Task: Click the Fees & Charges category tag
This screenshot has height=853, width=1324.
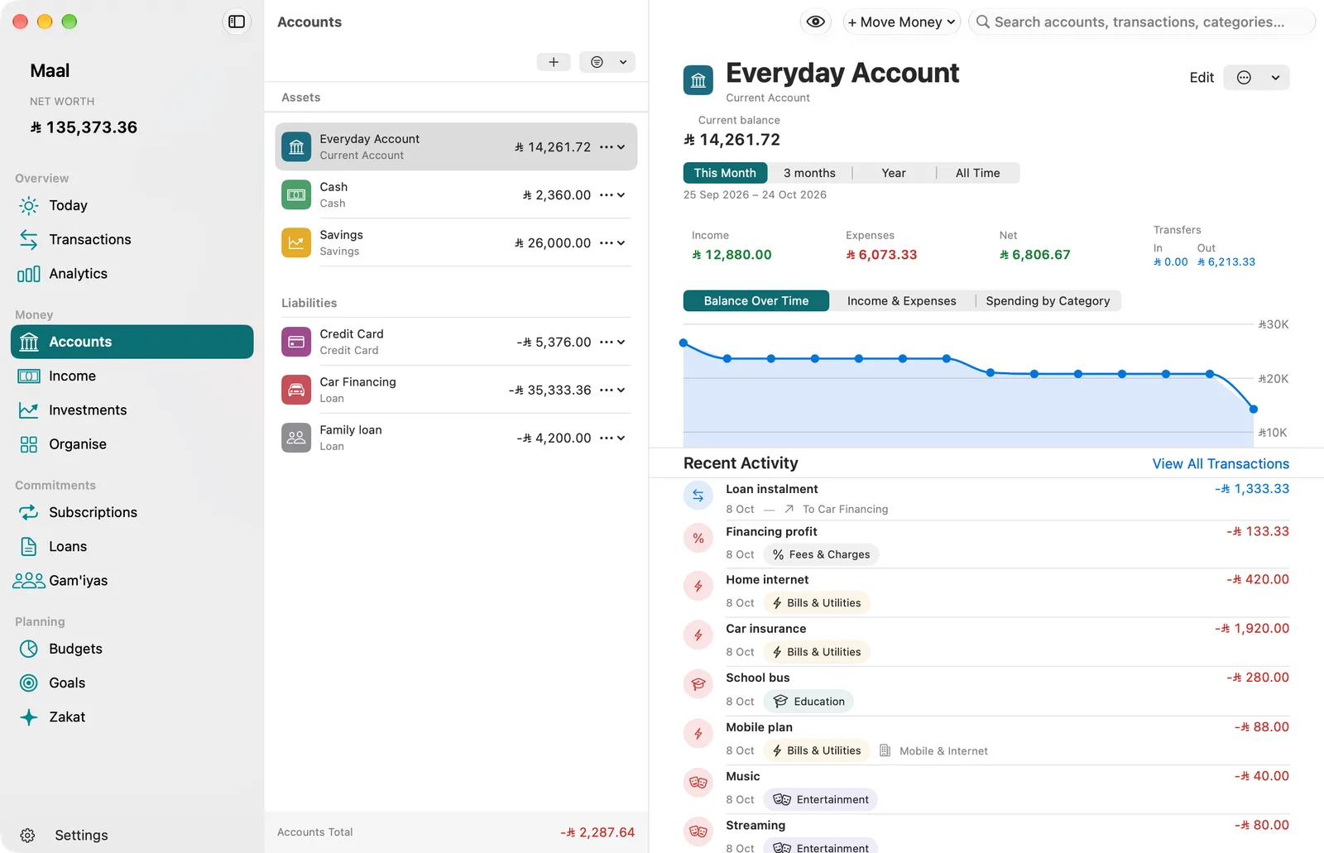Action: (821, 554)
